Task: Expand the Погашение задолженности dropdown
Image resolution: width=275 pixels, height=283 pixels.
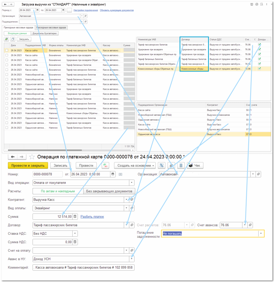Action: (261, 234)
